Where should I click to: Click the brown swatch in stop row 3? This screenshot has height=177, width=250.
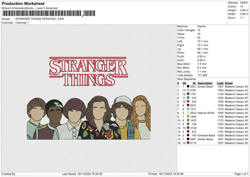coord(188,94)
